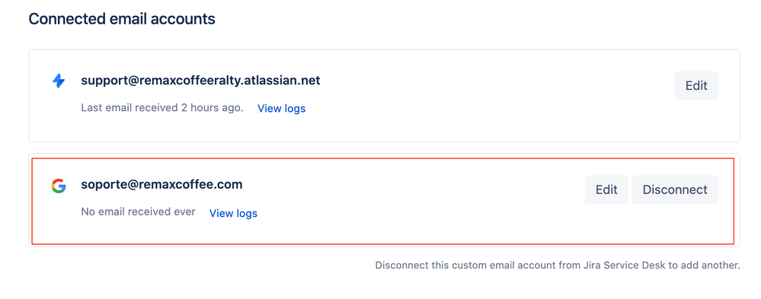
Task: Click the lone Edit button in first card
Action: point(696,86)
